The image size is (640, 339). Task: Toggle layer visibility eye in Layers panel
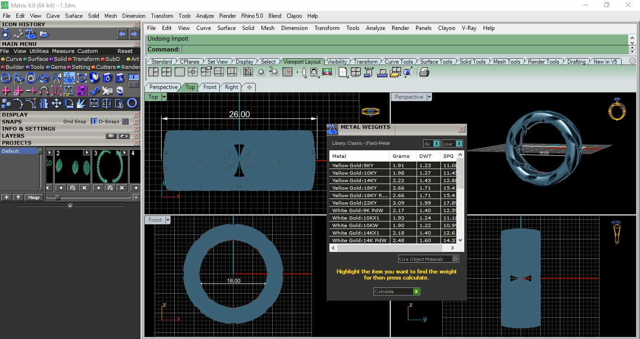click(x=124, y=136)
